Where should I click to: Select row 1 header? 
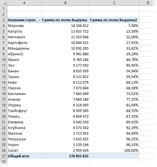[x=3, y=9]
